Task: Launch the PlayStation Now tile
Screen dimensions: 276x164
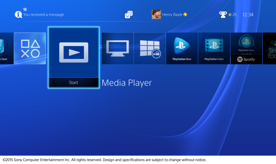Action: coord(182,48)
